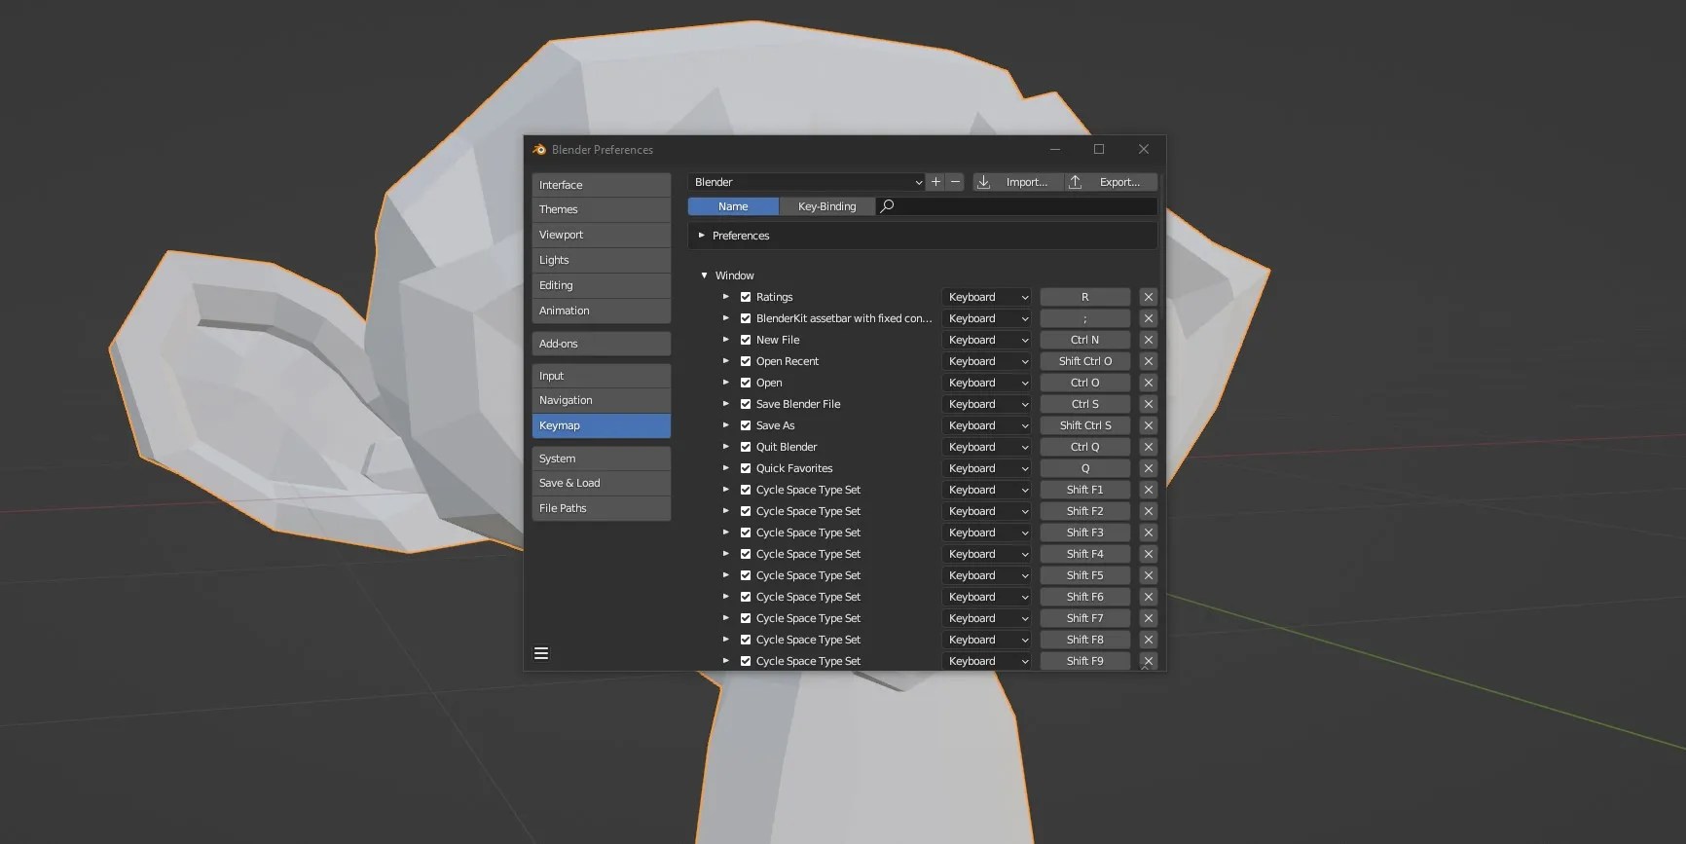Remove the Quit Blender keymap entry

pos(1148,447)
